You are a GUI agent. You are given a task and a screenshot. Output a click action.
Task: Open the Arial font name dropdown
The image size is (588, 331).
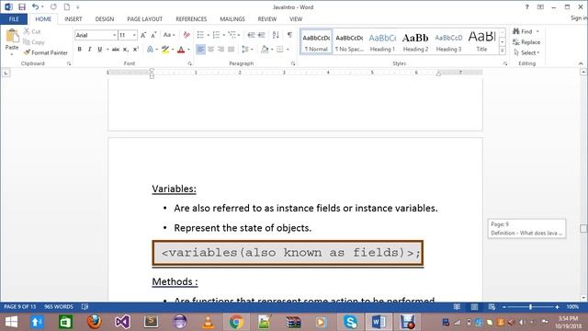(x=114, y=35)
